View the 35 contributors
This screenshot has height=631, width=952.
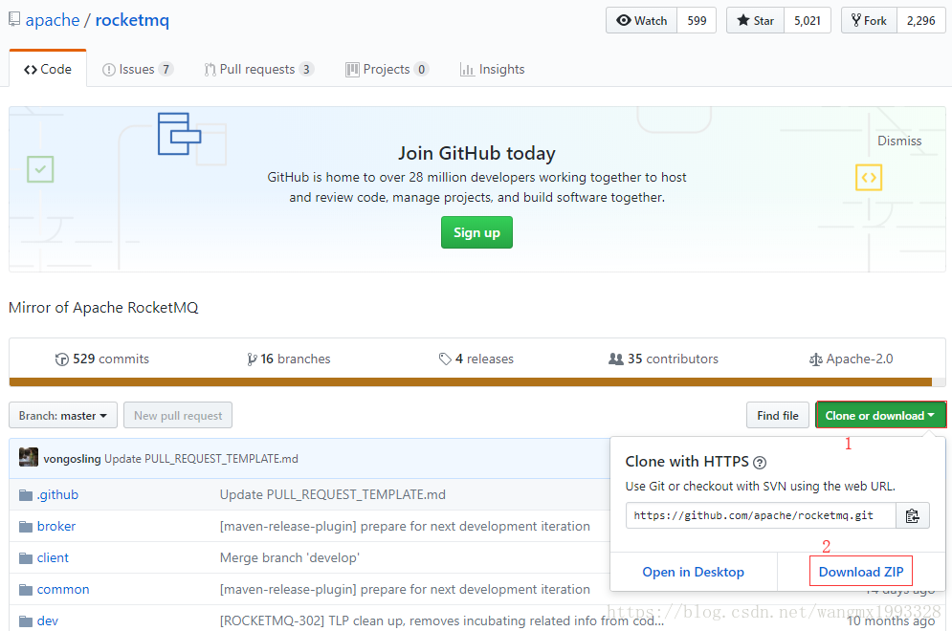[x=663, y=359]
